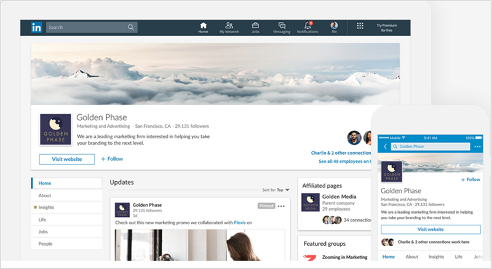This screenshot has height=269, width=492.
Task: Tap mobile Golden Phase logo
Action: (392, 171)
